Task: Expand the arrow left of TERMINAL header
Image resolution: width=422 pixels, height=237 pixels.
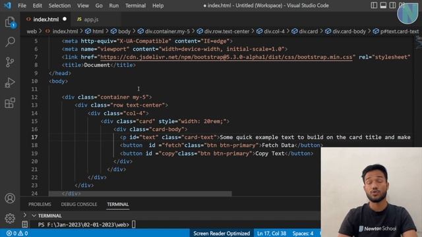Action: click(25, 215)
